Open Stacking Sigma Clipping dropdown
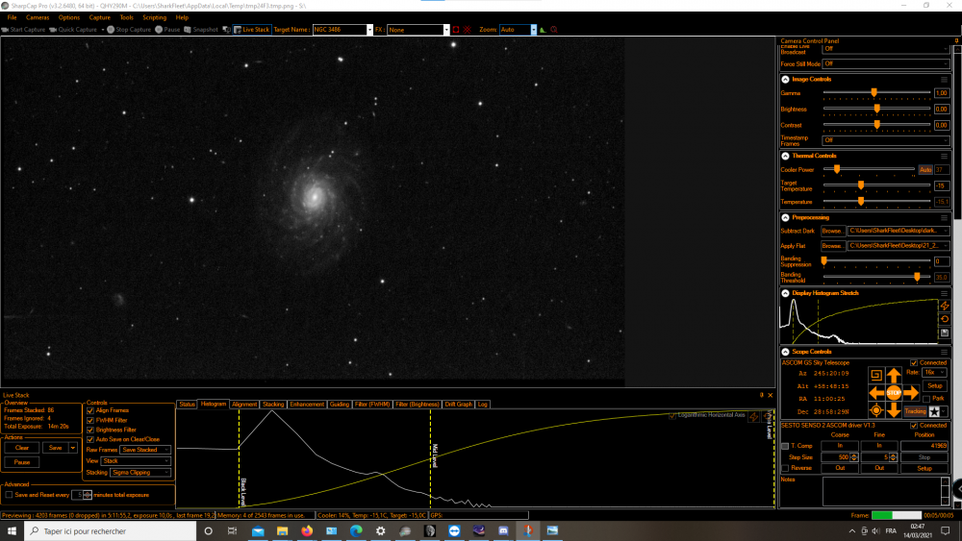Image resolution: width=962 pixels, height=541 pixels. [139, 473]
